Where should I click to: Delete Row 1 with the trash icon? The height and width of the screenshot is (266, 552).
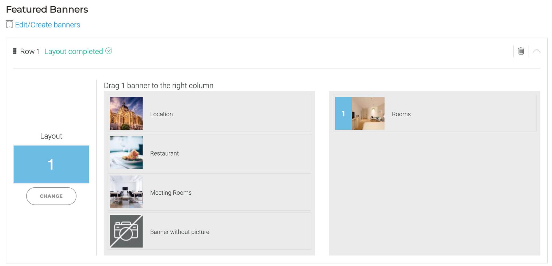point(521,51)
